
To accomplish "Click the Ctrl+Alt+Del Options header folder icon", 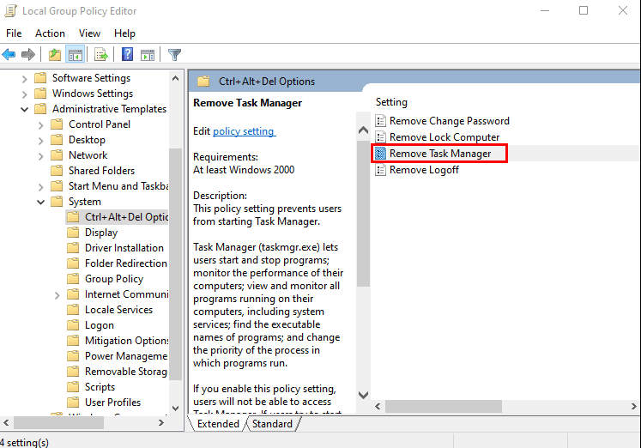I will pos(203,82).
